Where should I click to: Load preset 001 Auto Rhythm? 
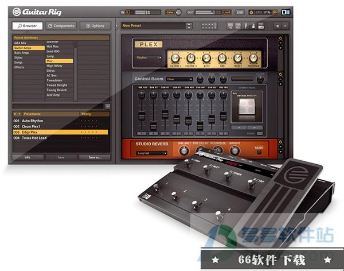point(61,121)
